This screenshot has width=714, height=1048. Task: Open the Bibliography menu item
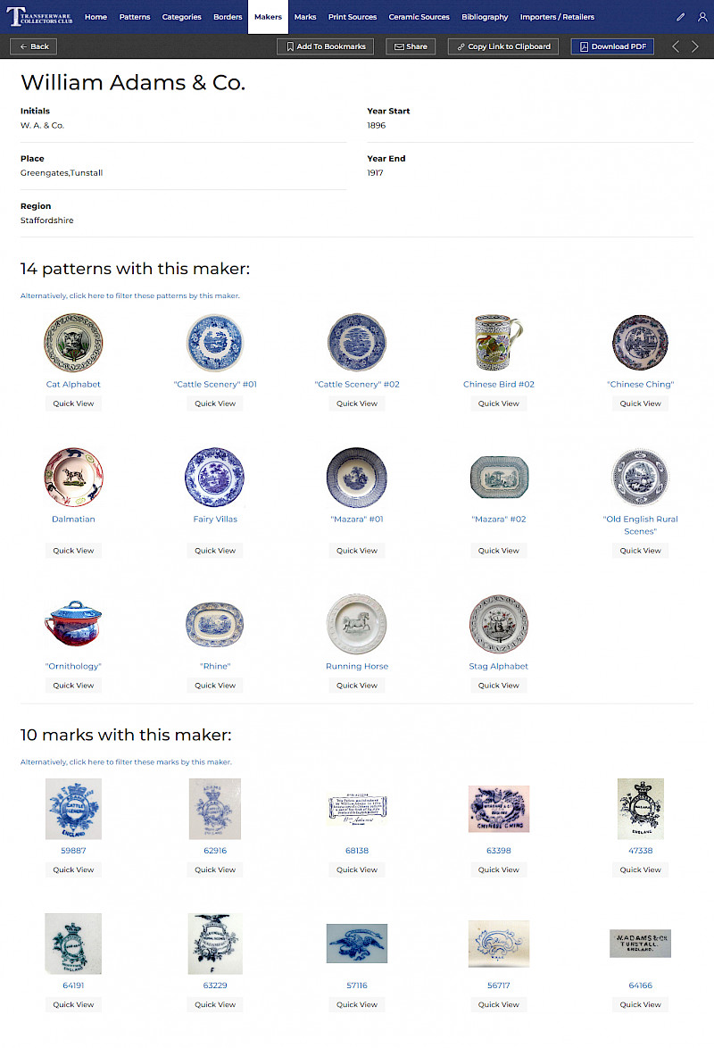click(x=485, y=17)
